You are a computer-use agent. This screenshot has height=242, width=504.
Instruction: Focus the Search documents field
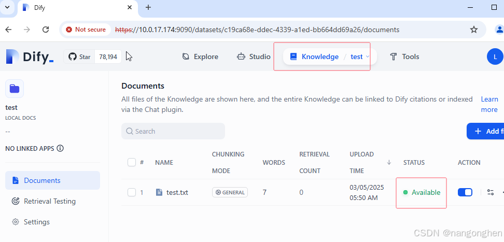[x=173, y=131]
